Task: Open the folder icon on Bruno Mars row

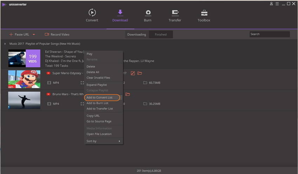Action: pyautogui.click(x=128, y=94)
